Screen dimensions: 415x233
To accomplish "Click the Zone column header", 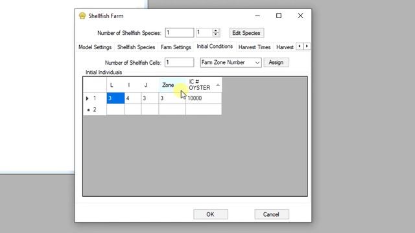I will tap(172, 85).
